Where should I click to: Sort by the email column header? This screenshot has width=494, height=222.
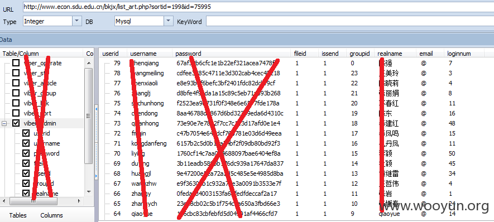430,54
